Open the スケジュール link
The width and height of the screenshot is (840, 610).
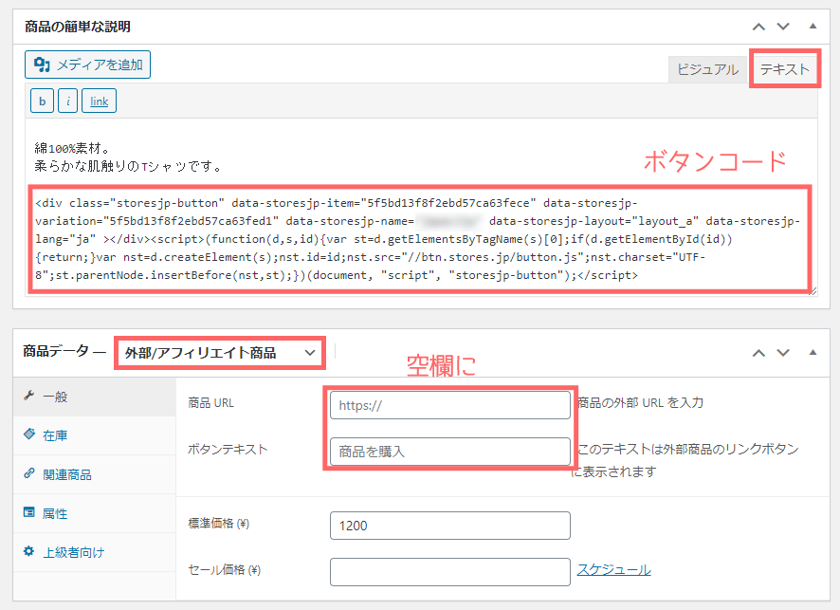click(x=614, y=569)
